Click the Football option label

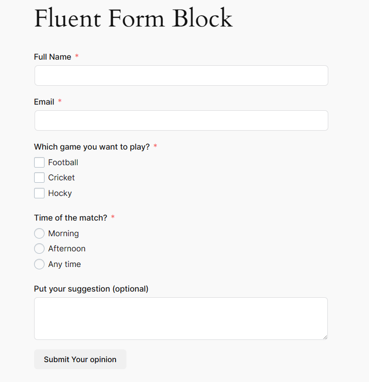[63, 163]
